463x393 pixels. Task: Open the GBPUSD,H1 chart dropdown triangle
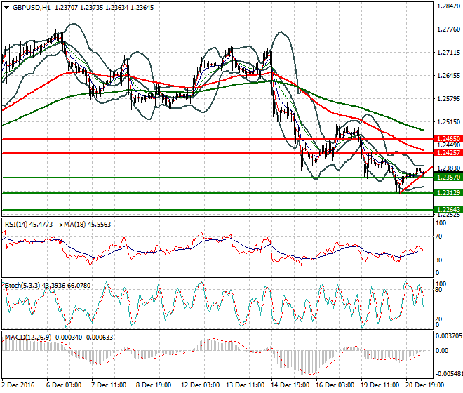pos(6,8)
